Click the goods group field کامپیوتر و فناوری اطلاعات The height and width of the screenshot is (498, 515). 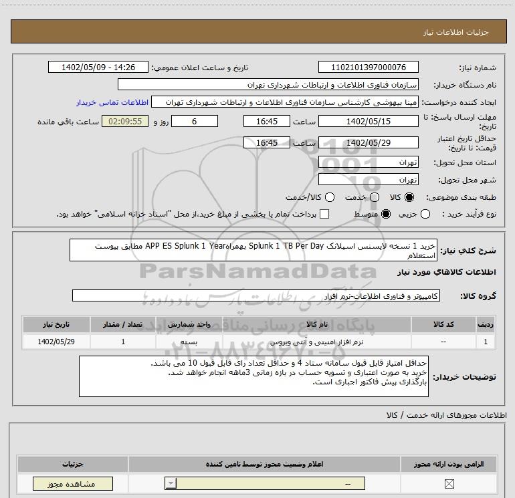pos(256,295)
